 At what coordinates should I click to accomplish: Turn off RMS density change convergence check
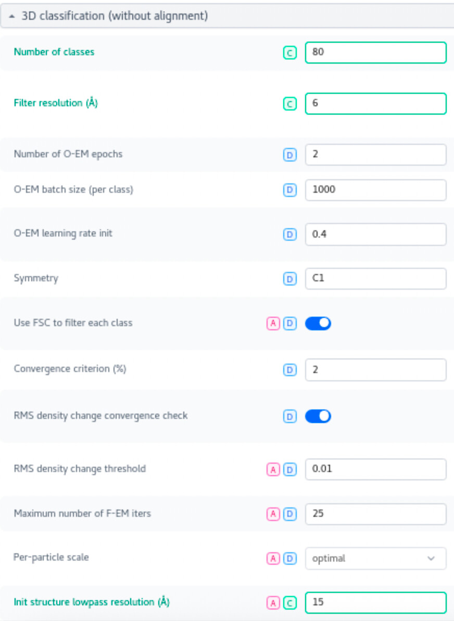pos(318,416)
